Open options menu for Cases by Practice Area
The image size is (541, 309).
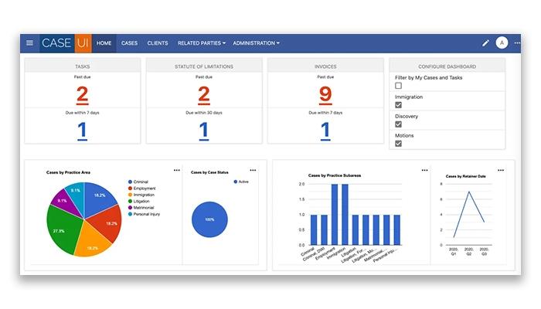tap(177, 170)
